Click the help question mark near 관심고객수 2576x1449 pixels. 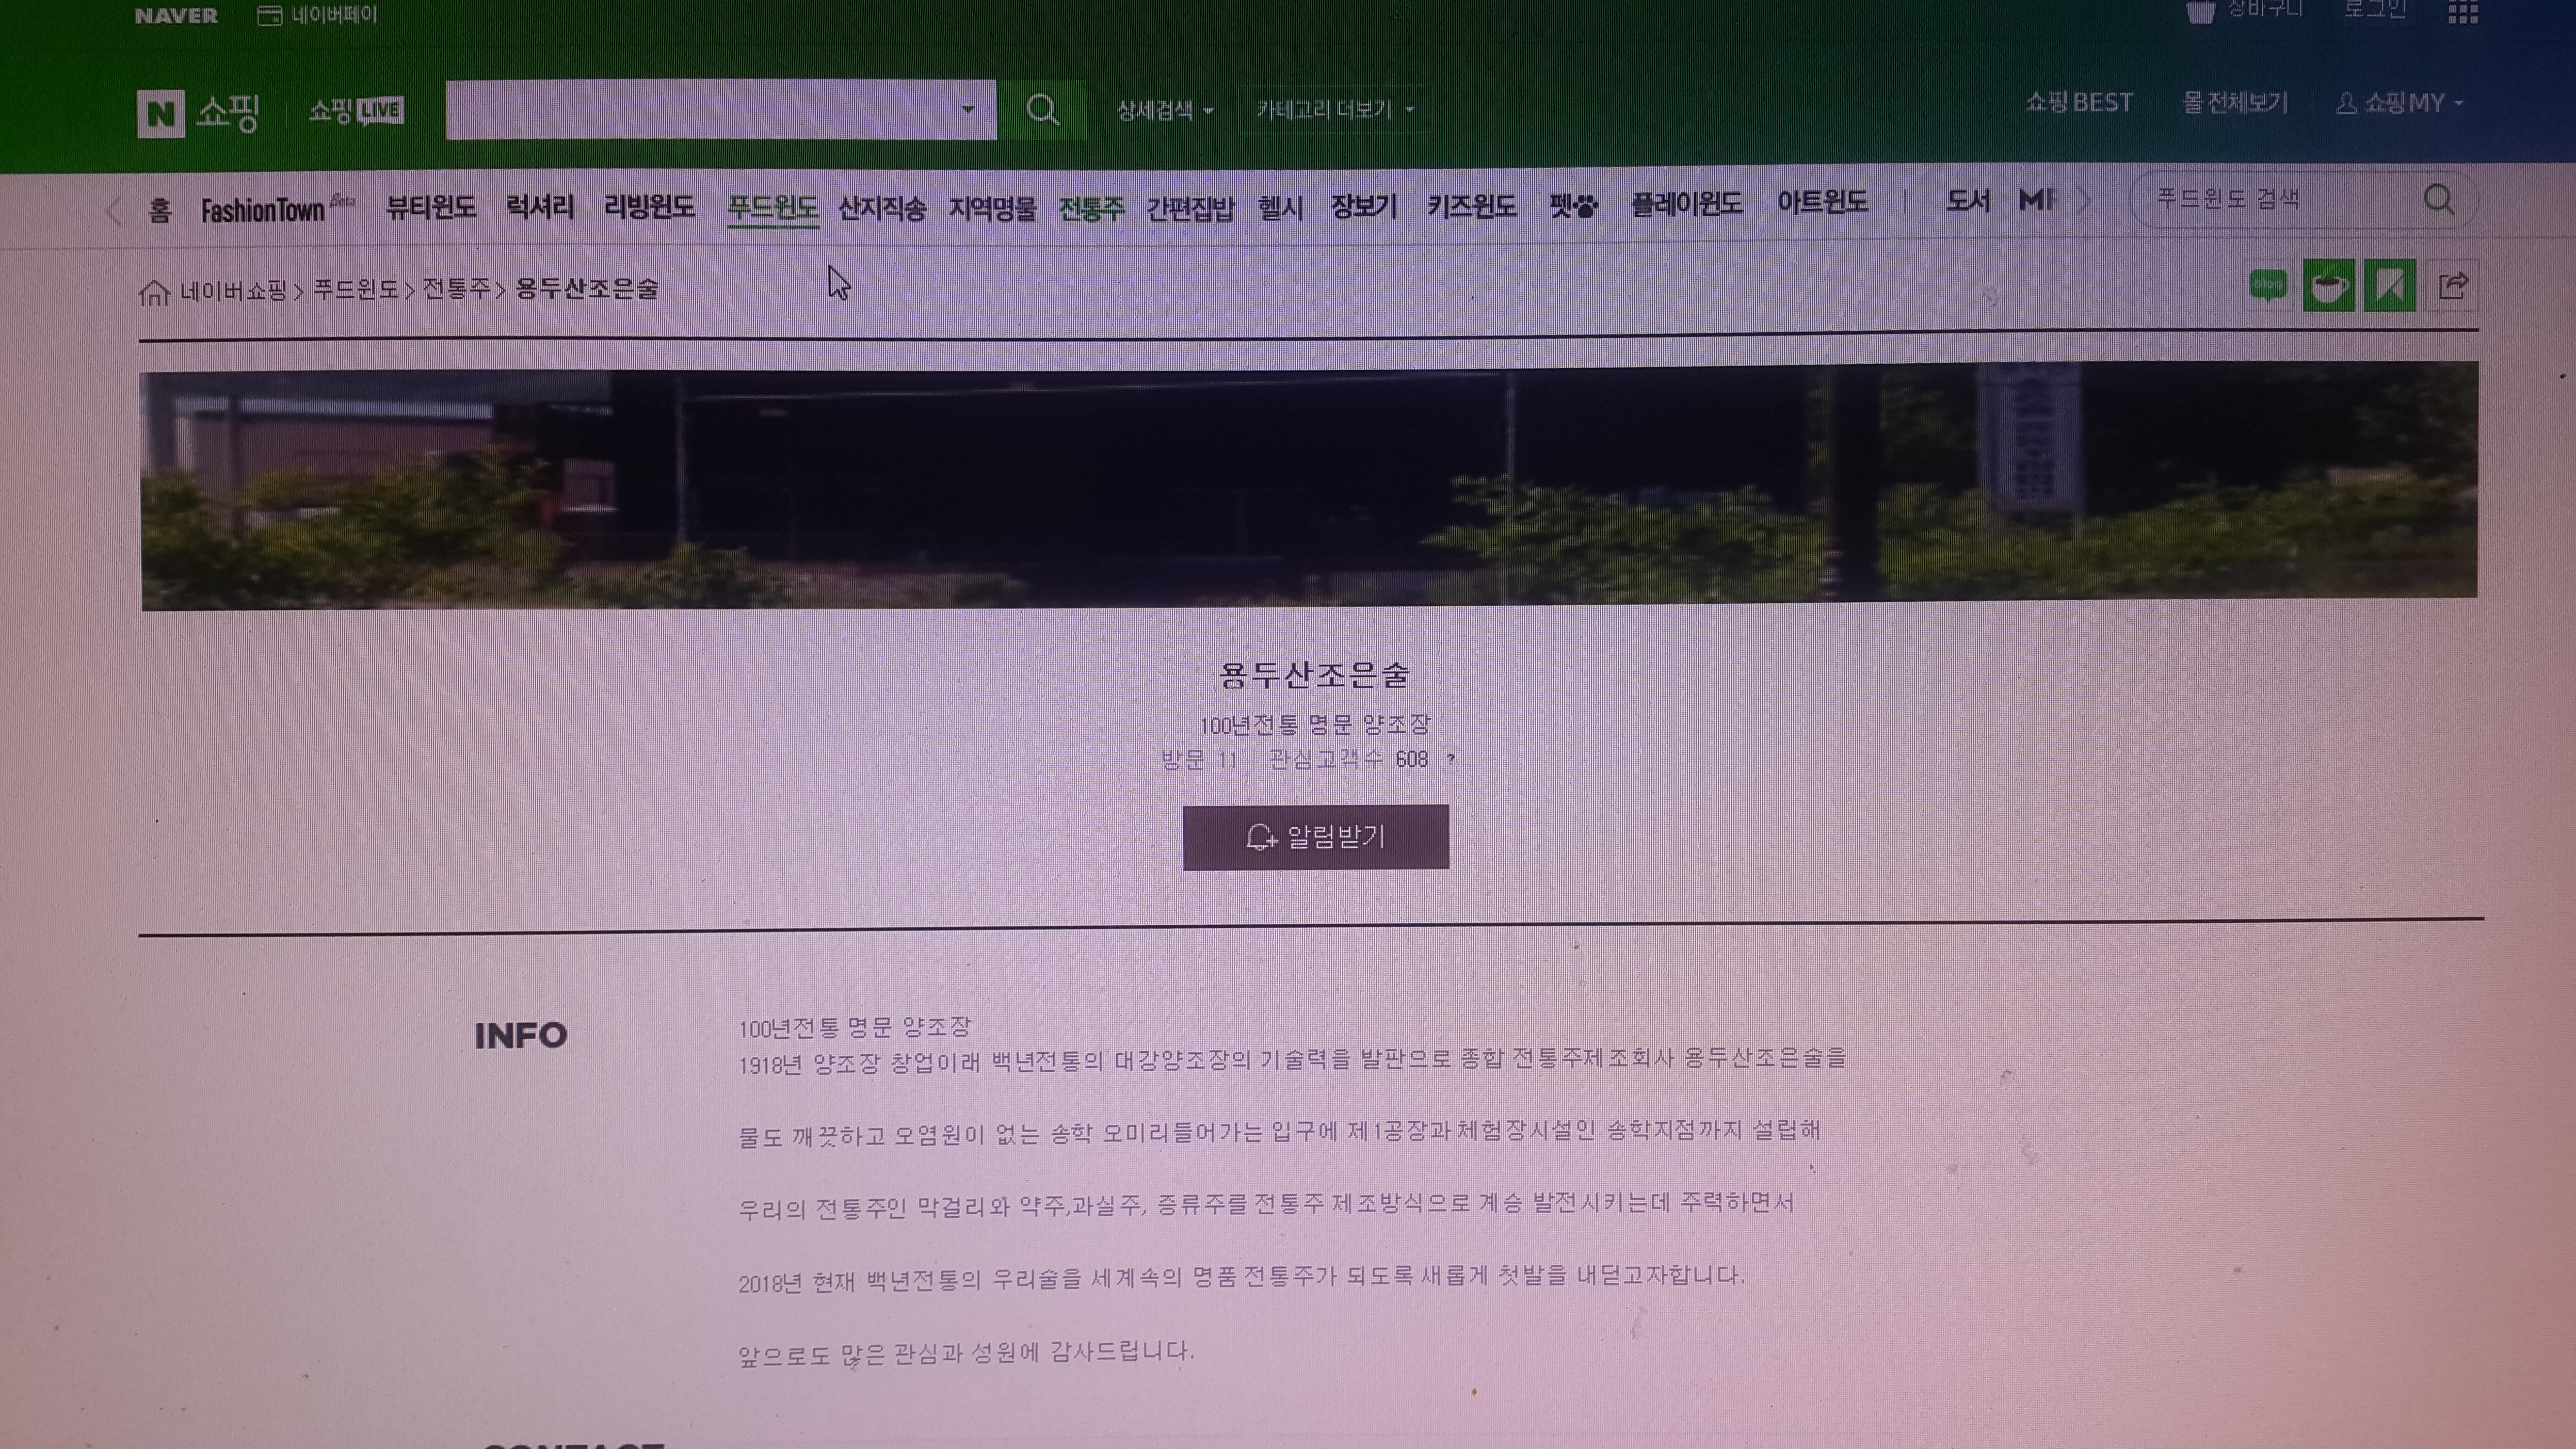(1450, 760)
